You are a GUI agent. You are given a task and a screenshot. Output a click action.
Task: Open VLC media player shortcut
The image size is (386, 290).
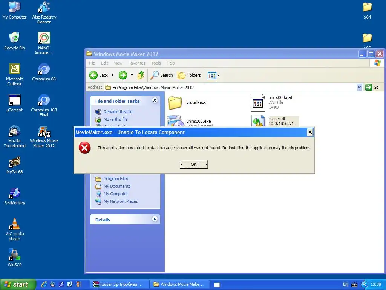point(14,229)
